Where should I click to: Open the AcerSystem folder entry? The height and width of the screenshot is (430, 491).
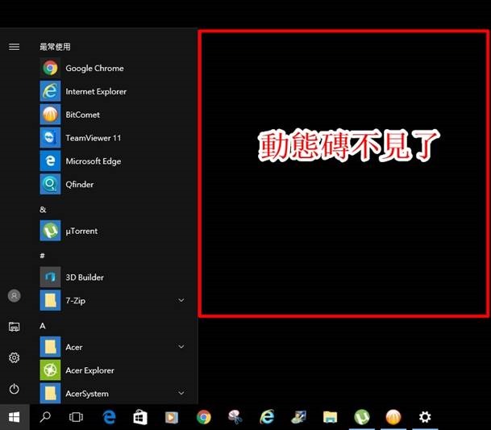113,393
